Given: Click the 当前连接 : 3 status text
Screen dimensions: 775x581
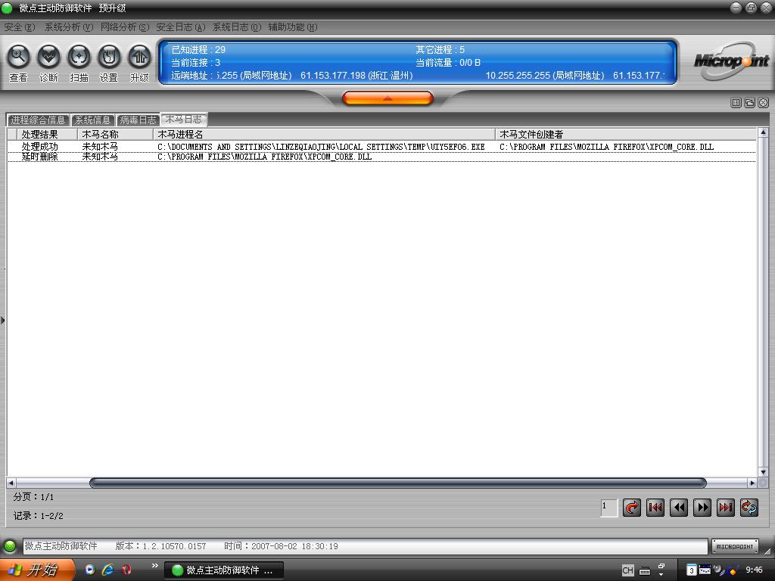Looking at the screenshot, I should [x=196, y=63].
